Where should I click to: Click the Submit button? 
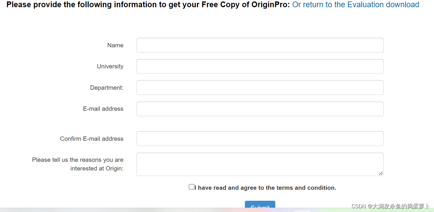click(x=260, y=207)
